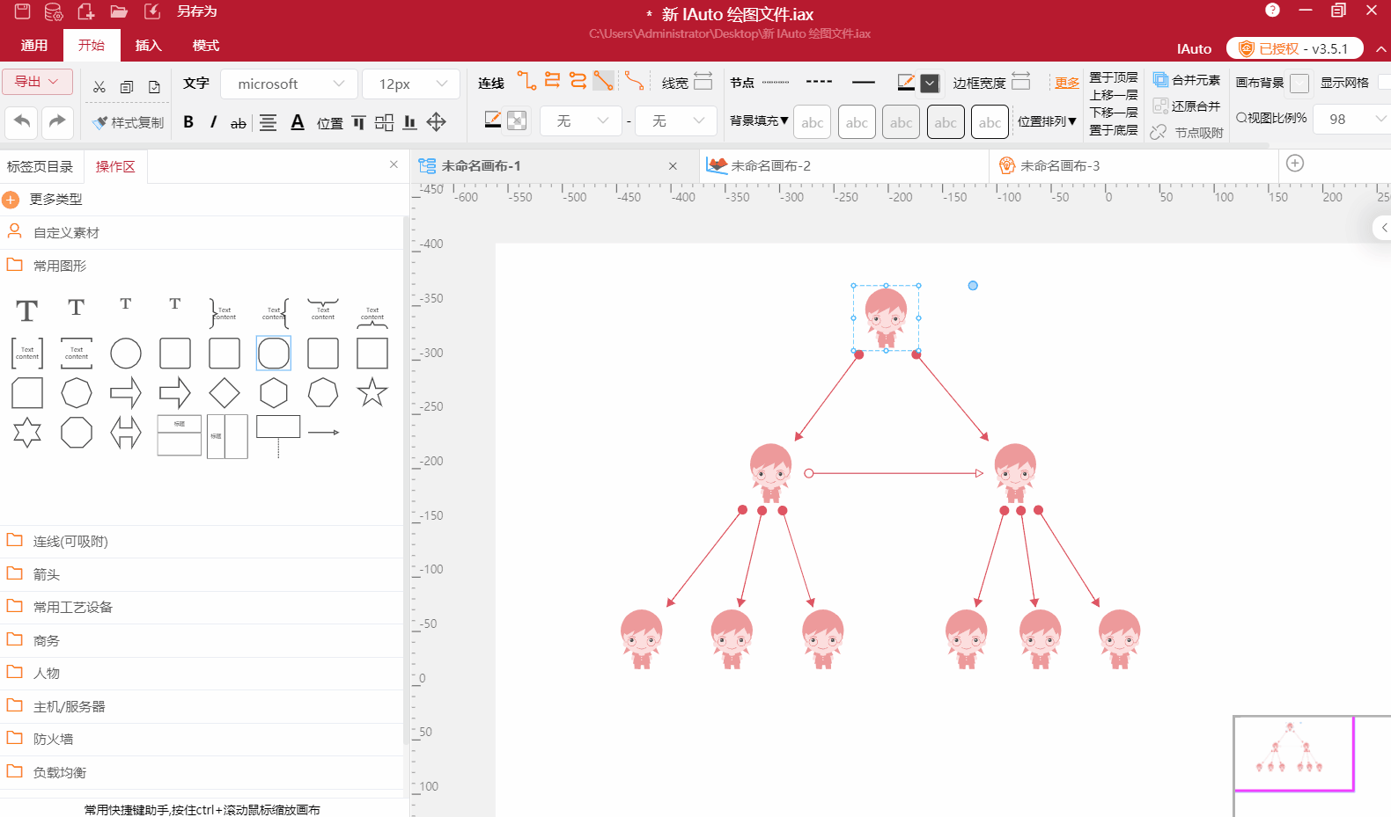The height and width of the screenshot is (817, 1391).
Task: Click the paste clipboard icon
Action: click(x=154, y=86)
